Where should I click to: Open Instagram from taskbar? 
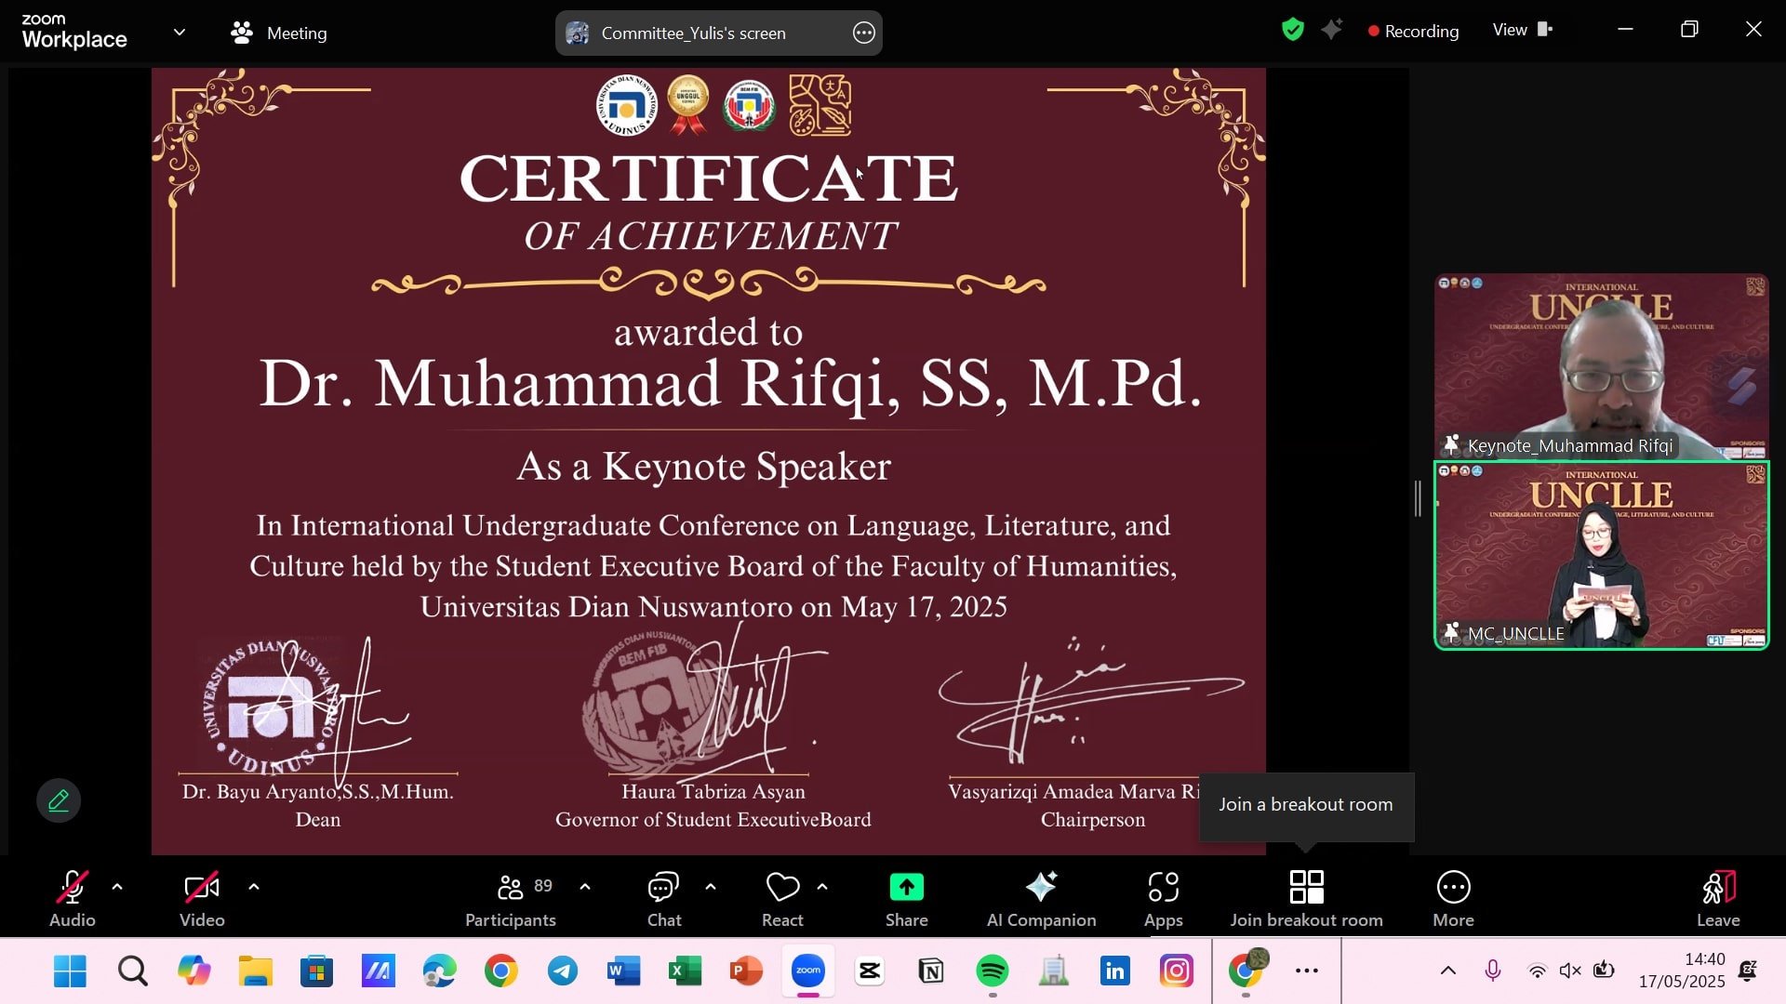(1176, 971)
